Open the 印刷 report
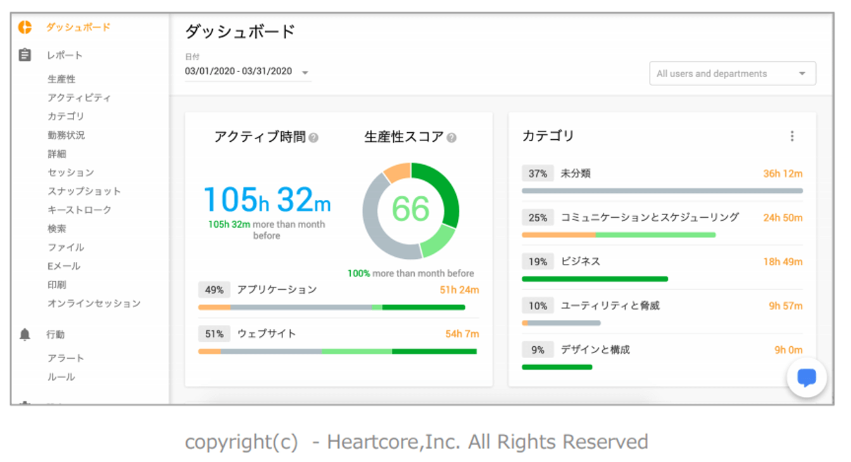 (x=57, y=285)
